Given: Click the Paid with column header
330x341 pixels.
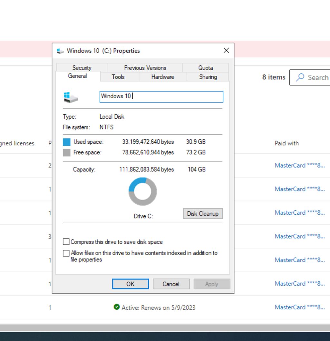Looking at the screenshot, I should (x=287, y=143).
